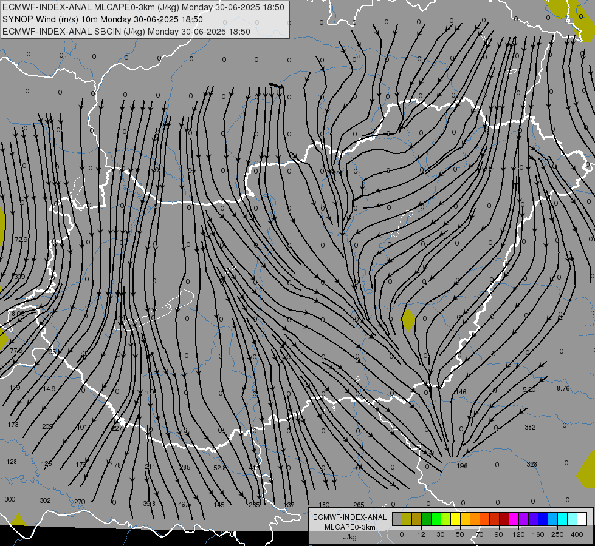Select the dark green legend swatch
This screenshot has width=595, height=546.
pos(427,519)
